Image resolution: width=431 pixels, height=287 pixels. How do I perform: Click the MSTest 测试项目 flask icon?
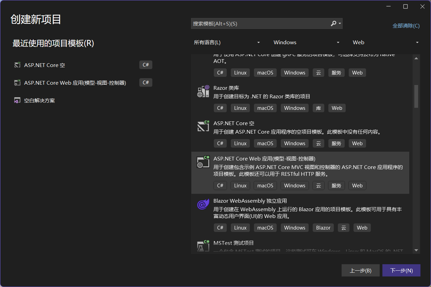tap(203, 246)
